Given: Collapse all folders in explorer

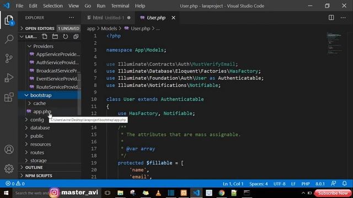Looking at the screenshot, I should pyautogui.click(x=76, y=36).
